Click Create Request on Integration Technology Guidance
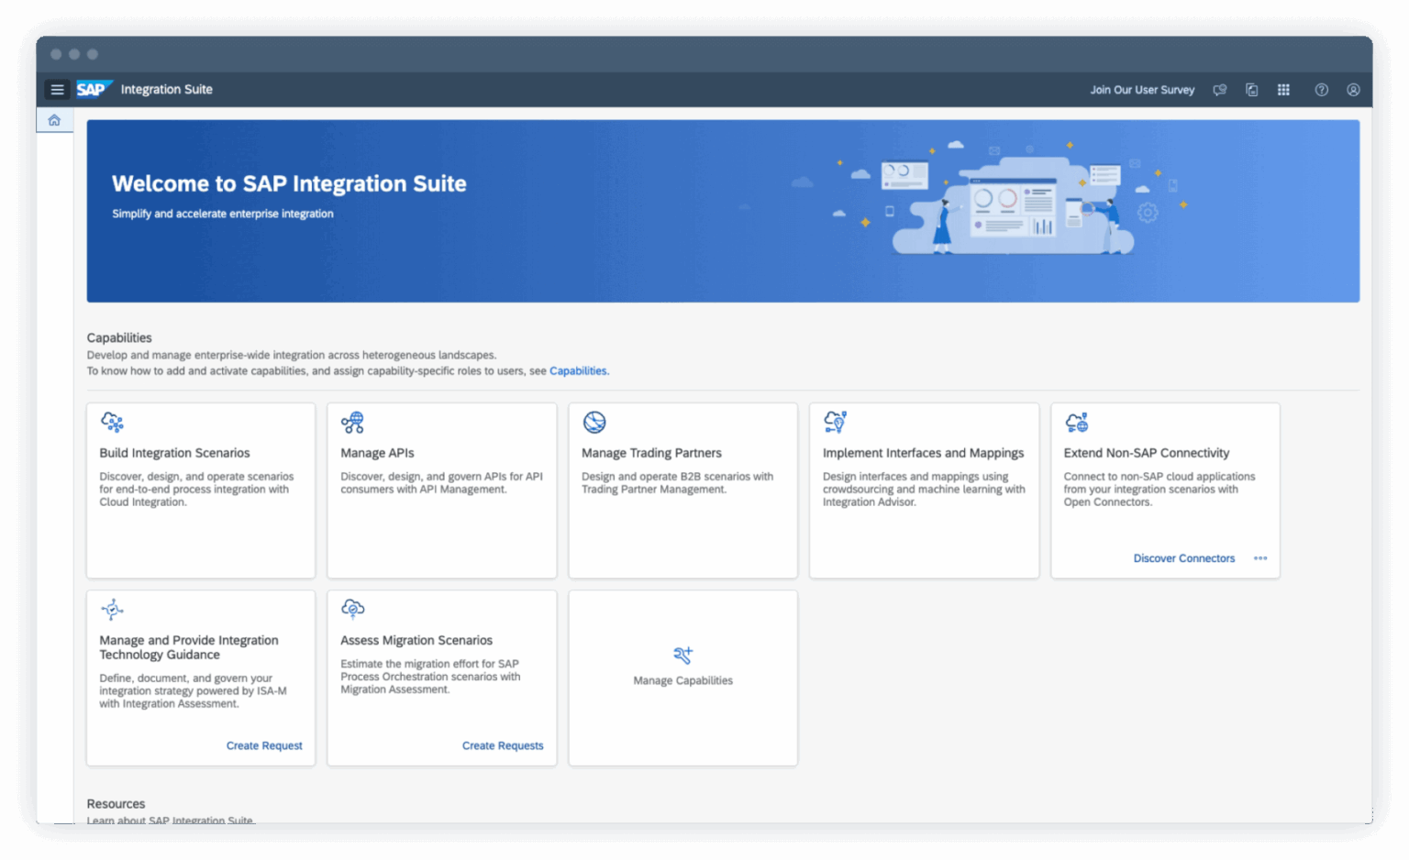Screen dimensions: 1409x860 tap(264, 745)
